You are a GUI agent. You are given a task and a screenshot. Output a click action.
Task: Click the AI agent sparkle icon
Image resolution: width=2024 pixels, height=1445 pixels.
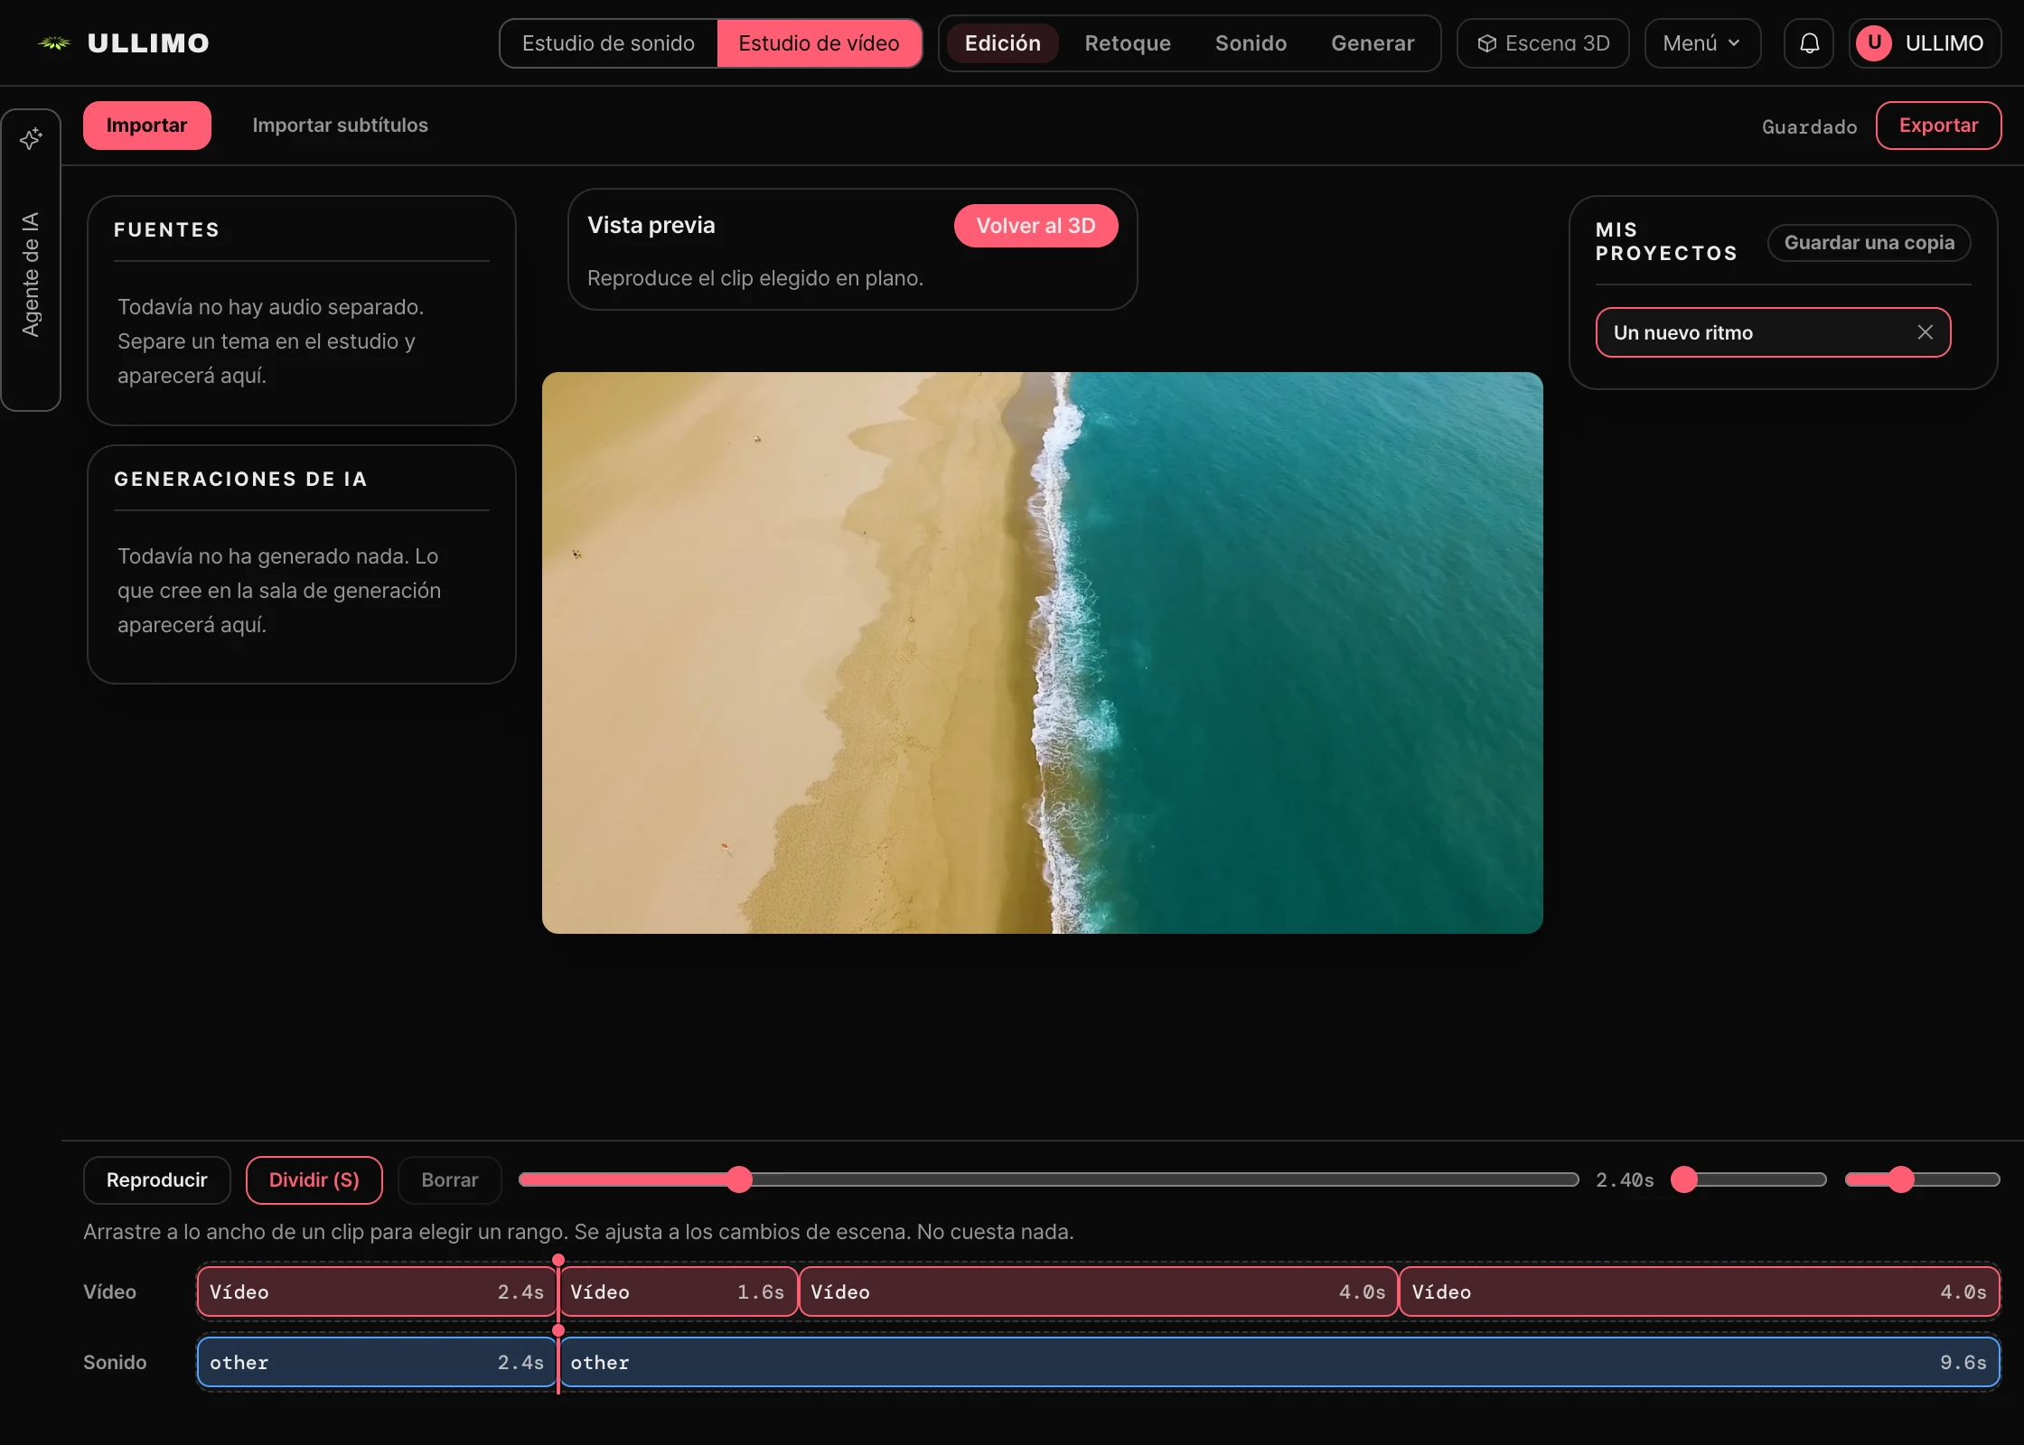click(31, 138)
